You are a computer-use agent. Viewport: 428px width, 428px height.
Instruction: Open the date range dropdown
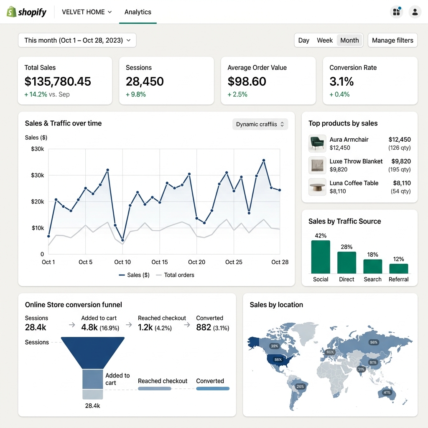tap(77, 41)
